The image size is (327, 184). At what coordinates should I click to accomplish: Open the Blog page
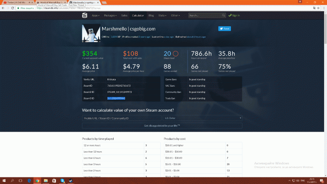tap(151, 16)
